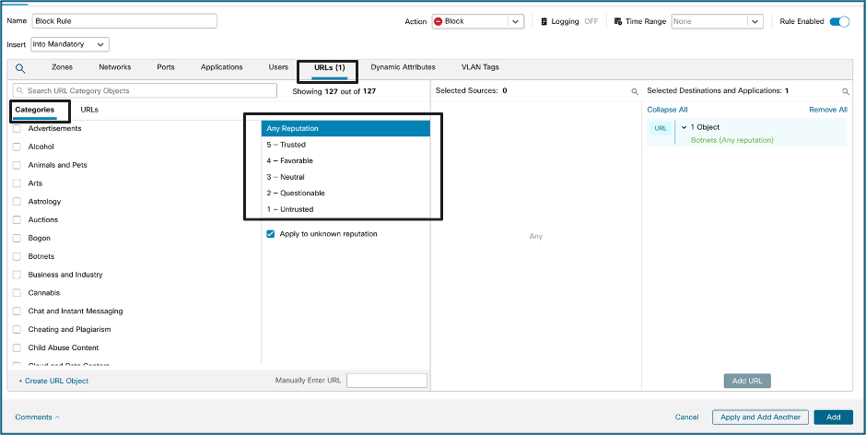The height and width of the screenshot is (435, 866).
Task: Check the Animals and Pets checkbox
Action: point(18,165)
